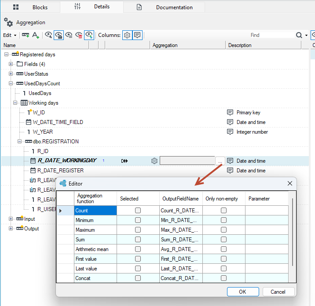Collapse the dbo.REGISTRATION node
Screen dimensions: 315x306
pyautogui.click(x=20, y=142)
